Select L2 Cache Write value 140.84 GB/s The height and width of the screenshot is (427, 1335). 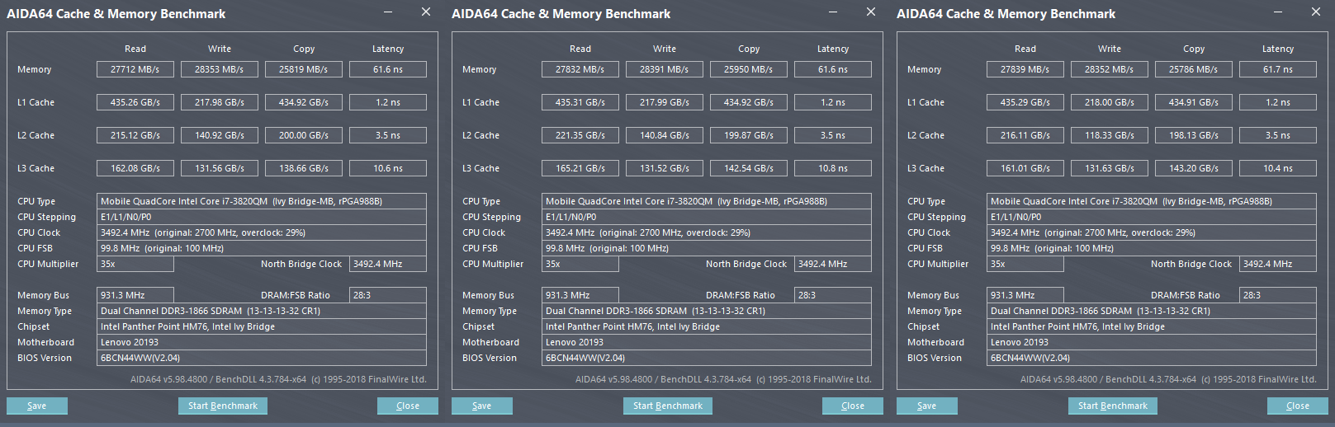click(665, 135)
